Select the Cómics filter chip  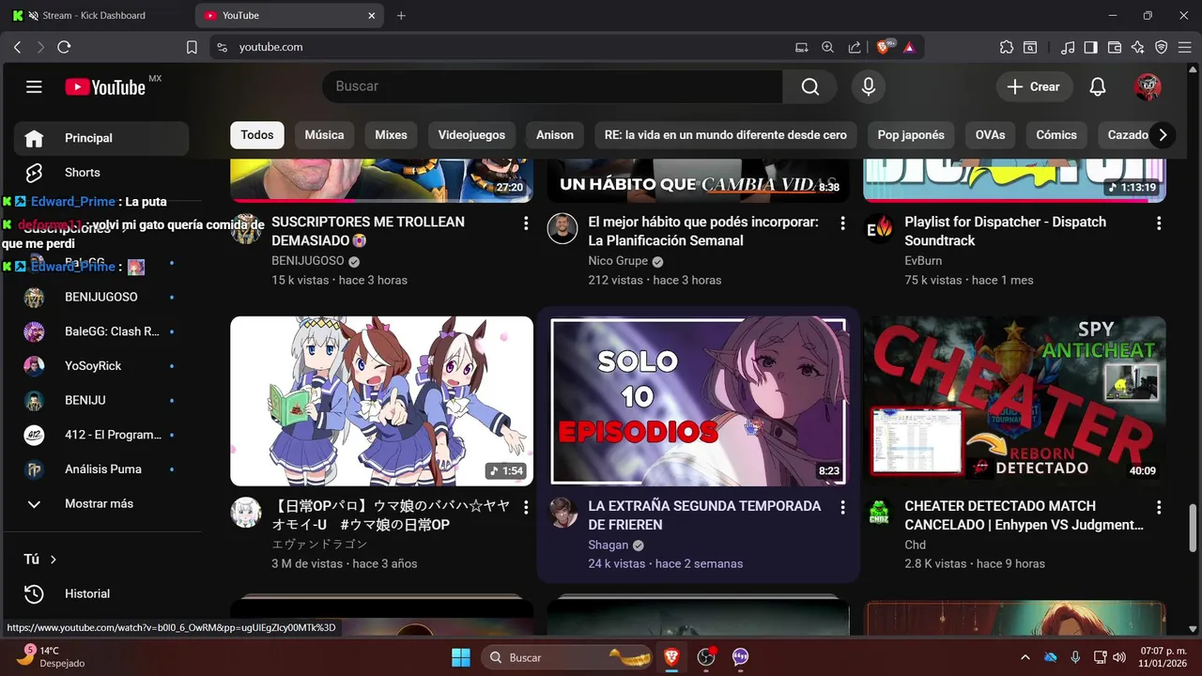[x=1056, y=135]
